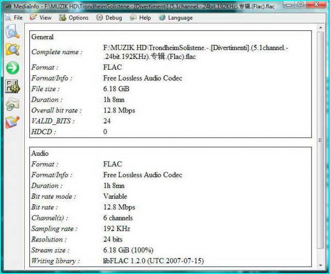Click the Bit rate mode value 'Variable'
This screenshot has height=274, width=330.
point(115,196)
